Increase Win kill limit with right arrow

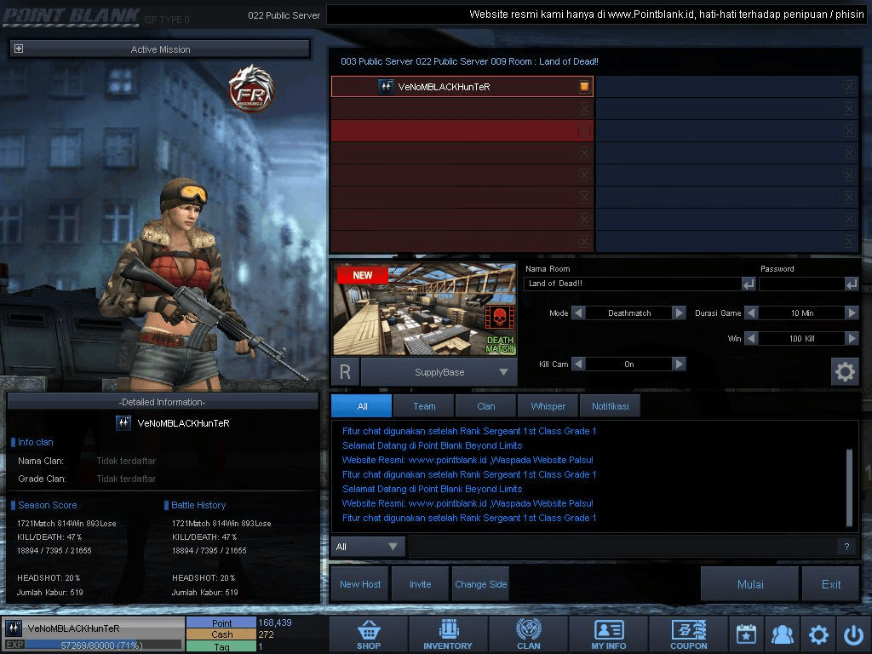click(852, 339)
